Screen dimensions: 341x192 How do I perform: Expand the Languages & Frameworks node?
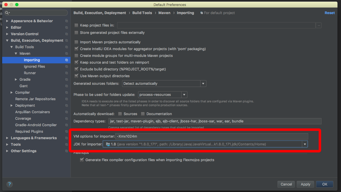tap(7, 138)
